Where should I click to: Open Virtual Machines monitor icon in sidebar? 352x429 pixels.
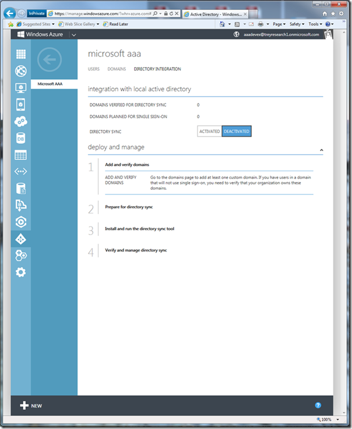21,88
